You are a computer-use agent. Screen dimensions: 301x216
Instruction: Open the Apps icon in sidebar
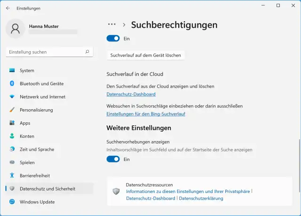coord(12,123)
